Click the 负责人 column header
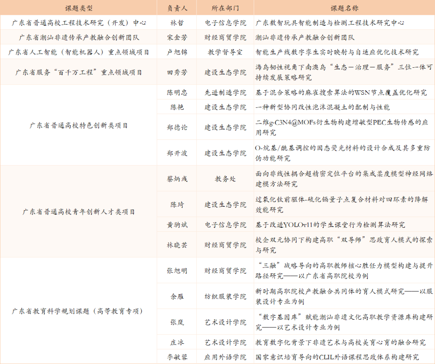This screenshot has width=435, height=364. 177,8
